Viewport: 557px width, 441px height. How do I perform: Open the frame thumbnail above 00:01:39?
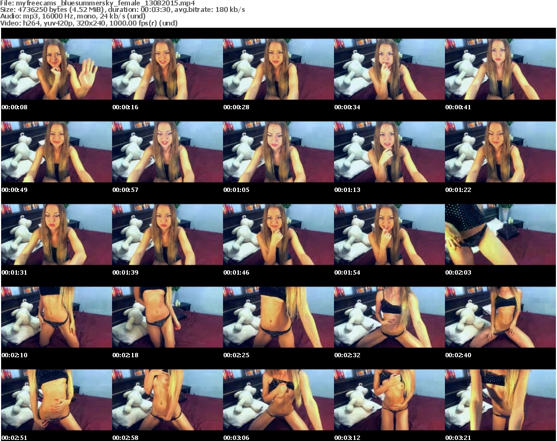pyautogui.click(x=168, y=234)
